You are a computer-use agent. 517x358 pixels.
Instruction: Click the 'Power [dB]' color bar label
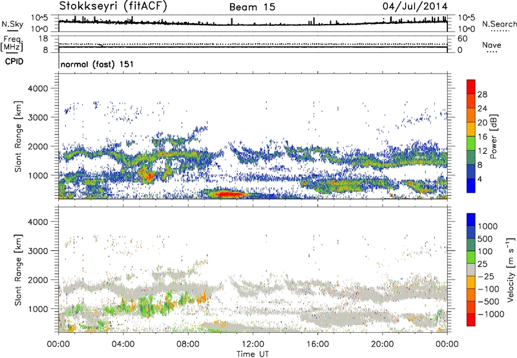click(494, 136)
